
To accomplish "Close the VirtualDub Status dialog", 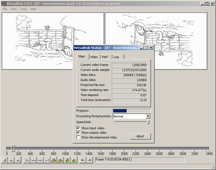I will point(151,48).
